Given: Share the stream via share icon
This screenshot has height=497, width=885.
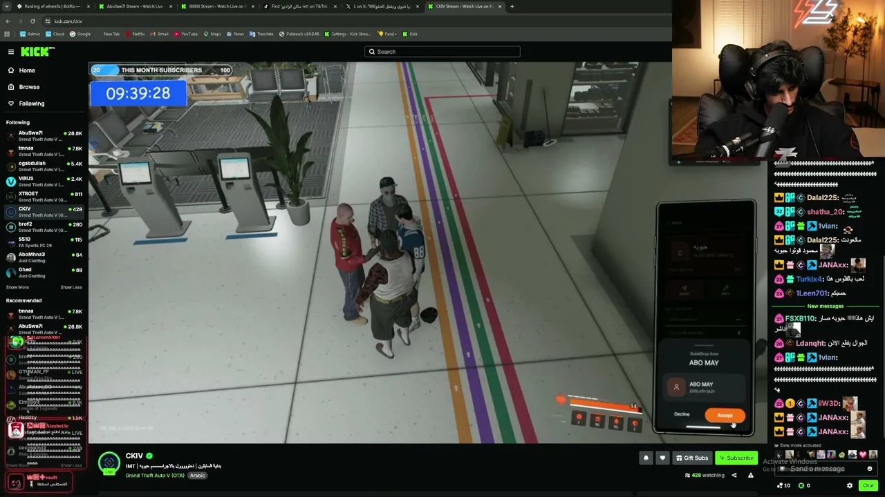Looking at the screenshot, I should pyautogui.click(x=734, y=475).
